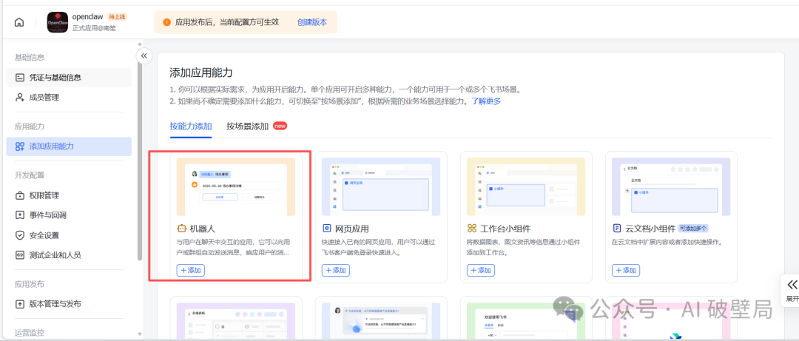Open the 云文档小组件 preview thumbnail
799x341 pixels.
click(671, 186)
